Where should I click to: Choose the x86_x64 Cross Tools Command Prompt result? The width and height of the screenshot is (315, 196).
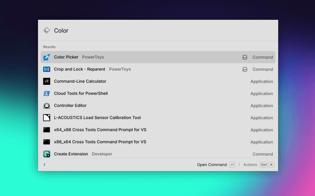coord(157,142)
